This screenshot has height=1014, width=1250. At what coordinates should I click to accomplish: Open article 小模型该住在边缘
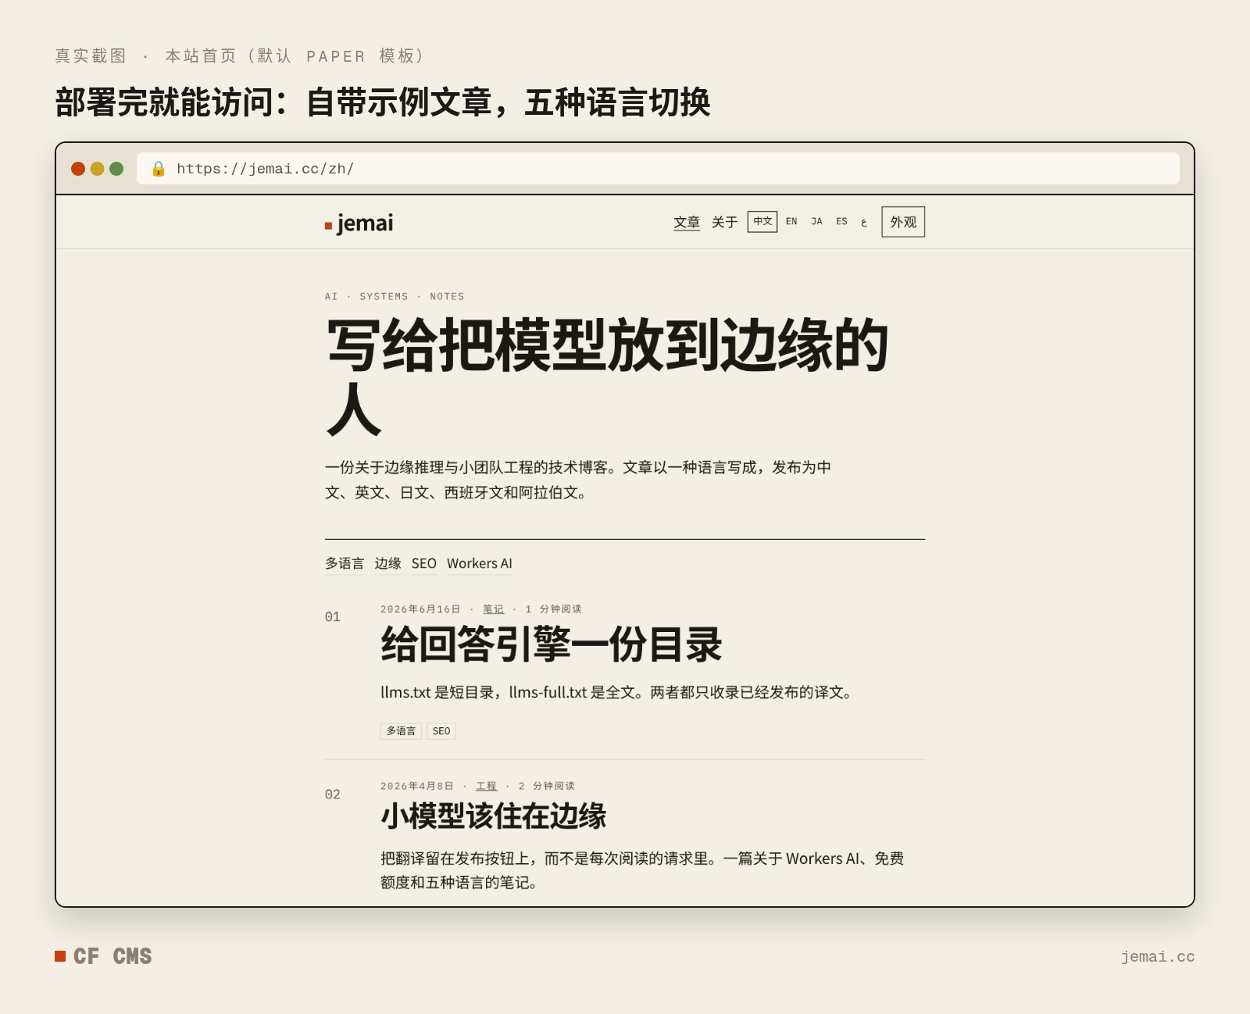pyautogui.click(x=494, y=816)
